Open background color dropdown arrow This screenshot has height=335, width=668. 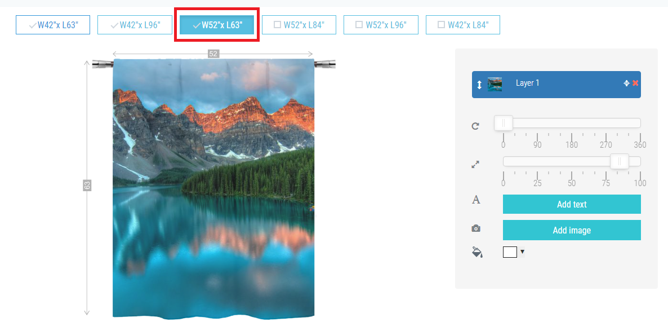pos(522,252)
